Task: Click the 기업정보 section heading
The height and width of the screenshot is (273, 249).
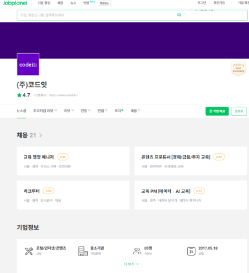Action: pos(28,227)
